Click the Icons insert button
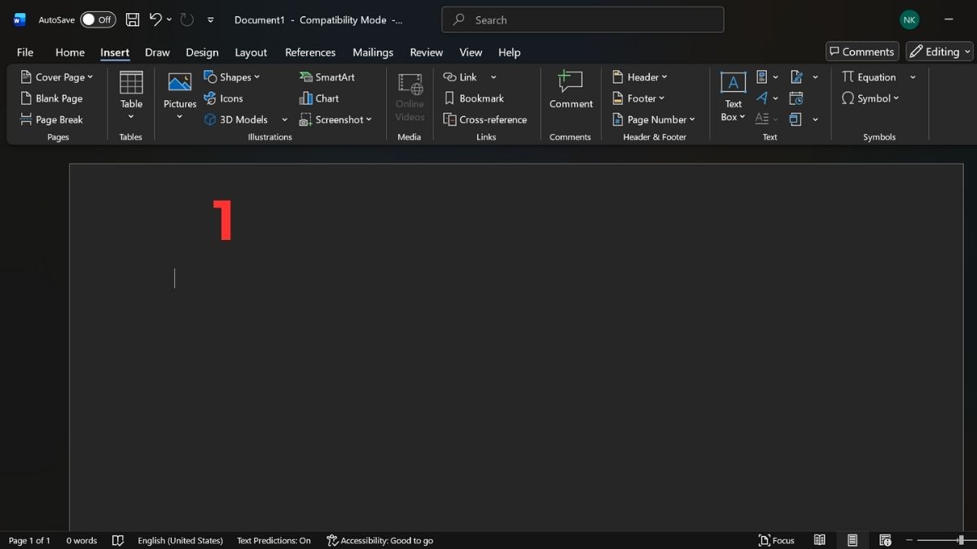This screenshot has width=977, height=549. pos(223,98)
